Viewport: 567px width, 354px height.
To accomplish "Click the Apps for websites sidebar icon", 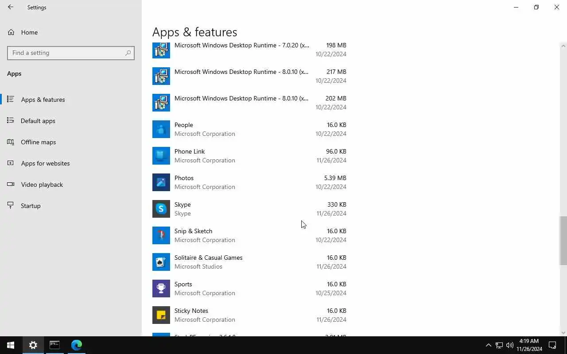I will pos(11,163).
